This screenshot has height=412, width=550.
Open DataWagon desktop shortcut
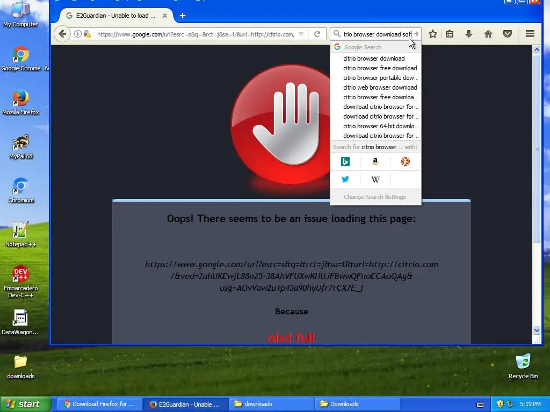(x=20, y=322)
